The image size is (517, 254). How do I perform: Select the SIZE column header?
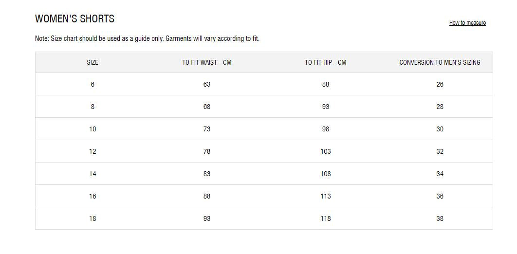pos(92,62)
